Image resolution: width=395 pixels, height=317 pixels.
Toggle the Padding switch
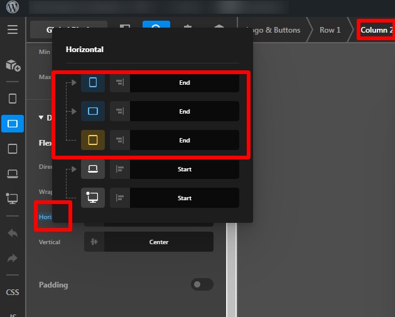pyautogui.click(x=202, y=284)
